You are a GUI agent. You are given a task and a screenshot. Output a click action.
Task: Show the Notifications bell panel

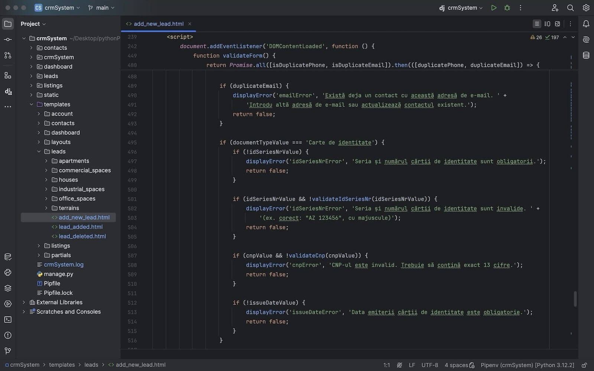[586, 24]
